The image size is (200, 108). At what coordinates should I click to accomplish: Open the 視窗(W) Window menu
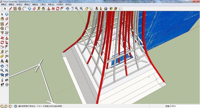[51, 4]
